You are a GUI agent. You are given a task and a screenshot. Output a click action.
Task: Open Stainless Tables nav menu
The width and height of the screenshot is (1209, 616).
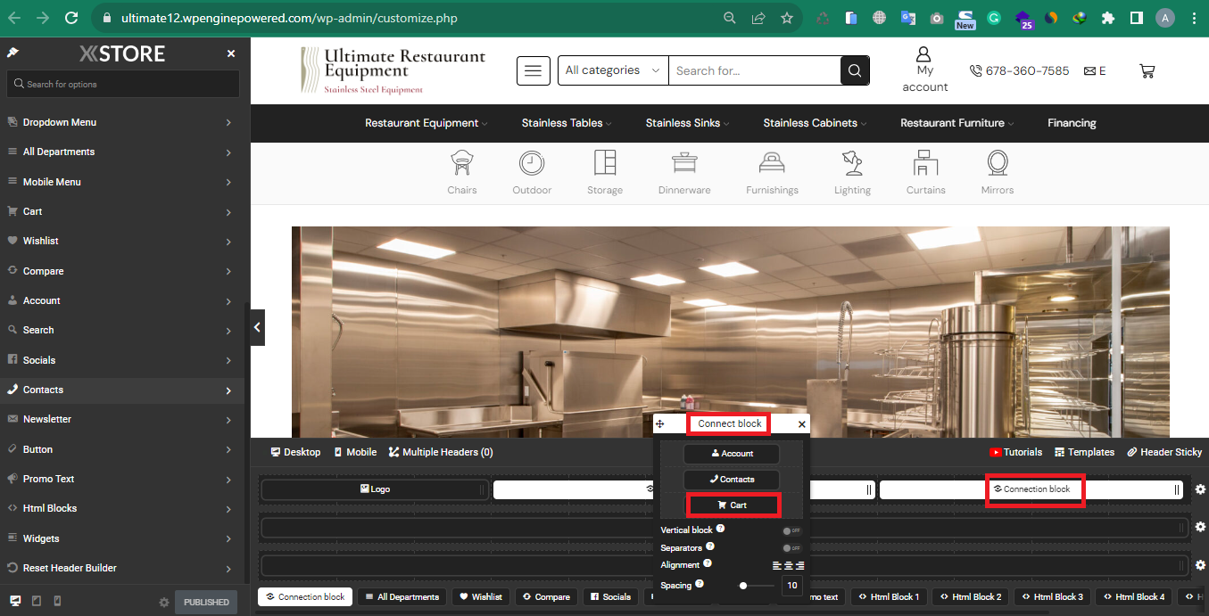tap(567, 123)
